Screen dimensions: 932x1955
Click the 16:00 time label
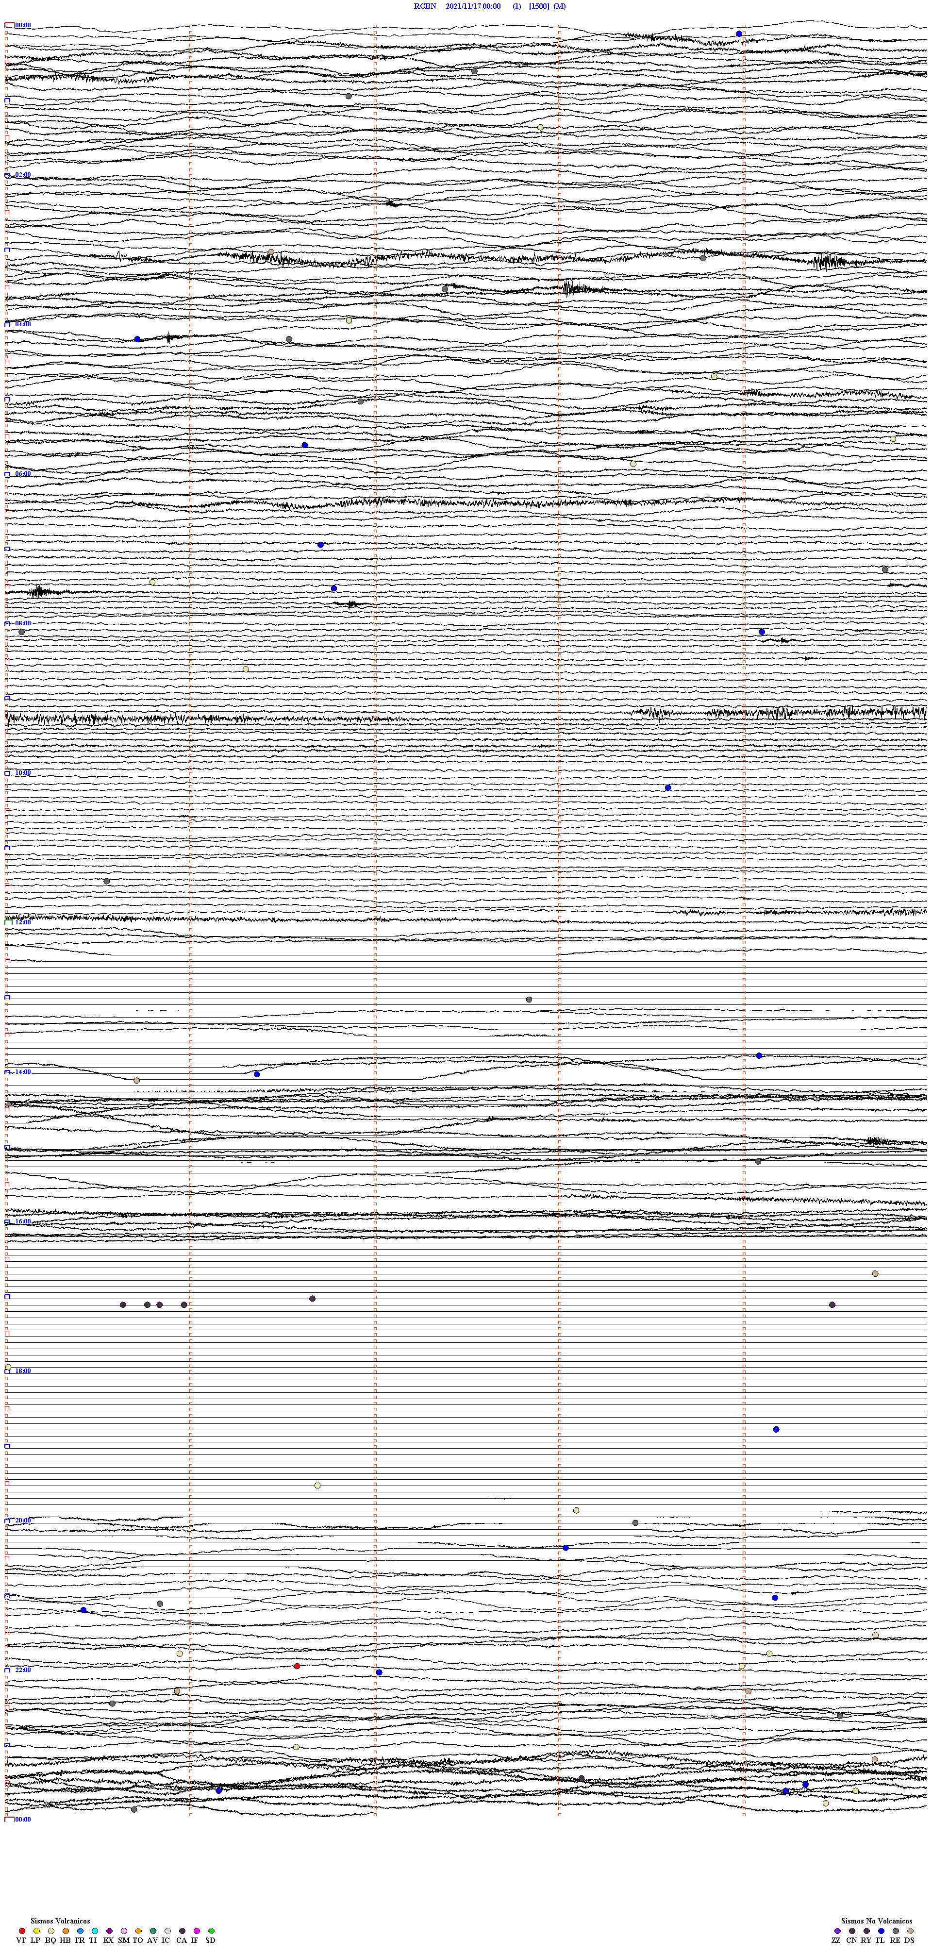click(x=23, y=1221)
